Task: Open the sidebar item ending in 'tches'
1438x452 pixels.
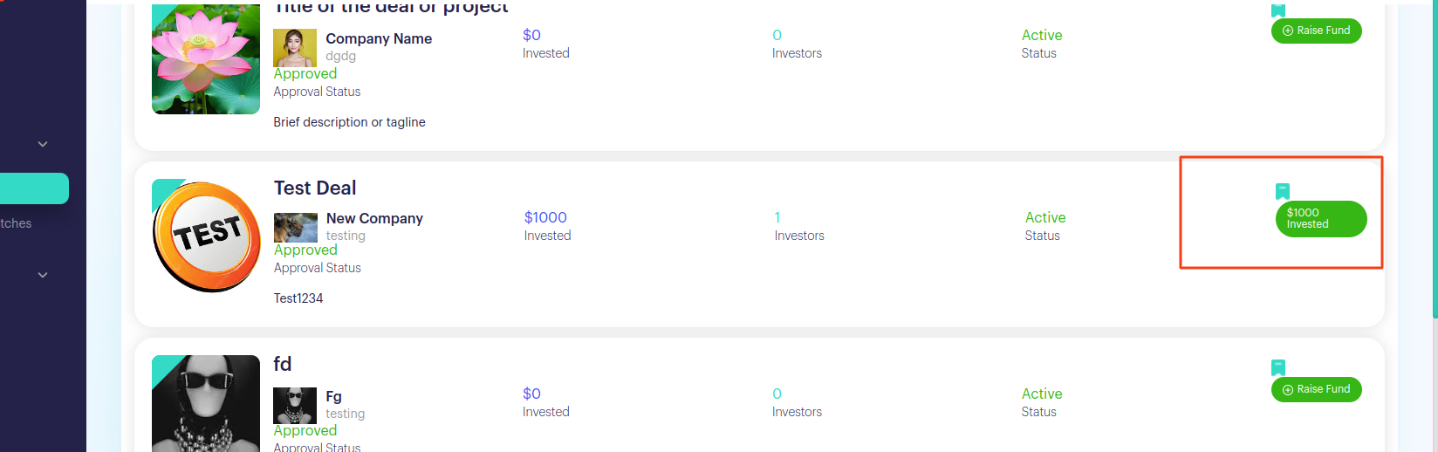Action: (x=16, y=223)
